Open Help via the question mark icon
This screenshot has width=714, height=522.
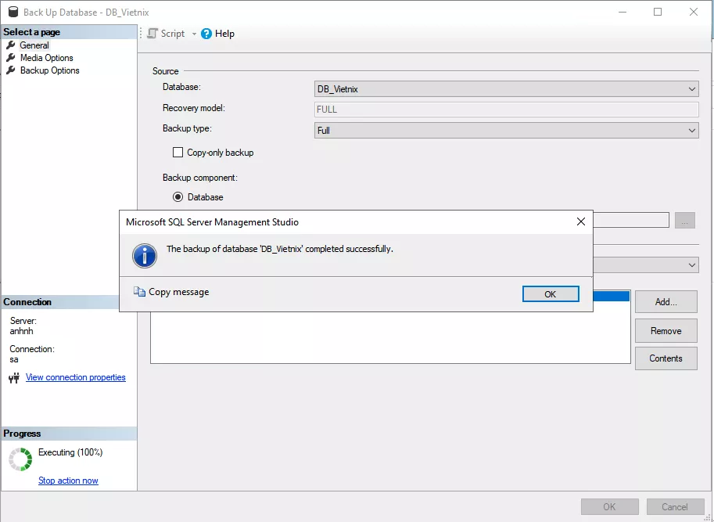click(206, 34)
